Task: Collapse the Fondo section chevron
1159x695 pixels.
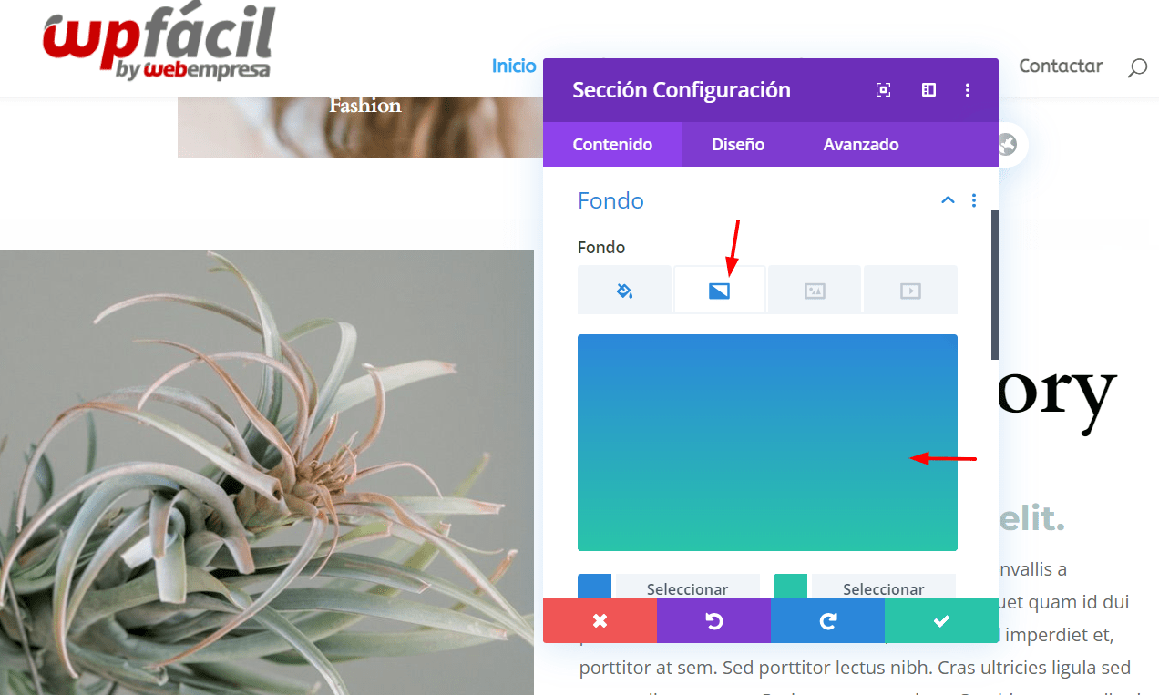Action: (x=948, y=200)
